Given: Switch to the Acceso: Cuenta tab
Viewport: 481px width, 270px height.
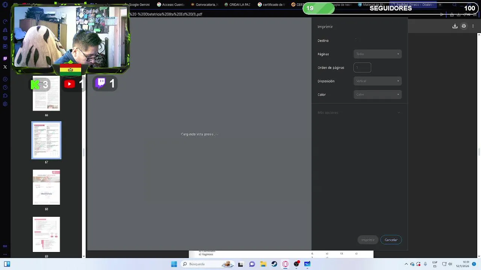Looking at the screenshot, I should click(171, 4).
